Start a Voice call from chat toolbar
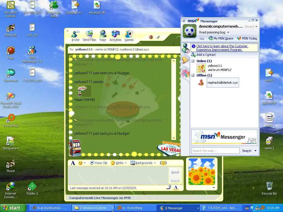The image size is (283, 212). point(103,36)
